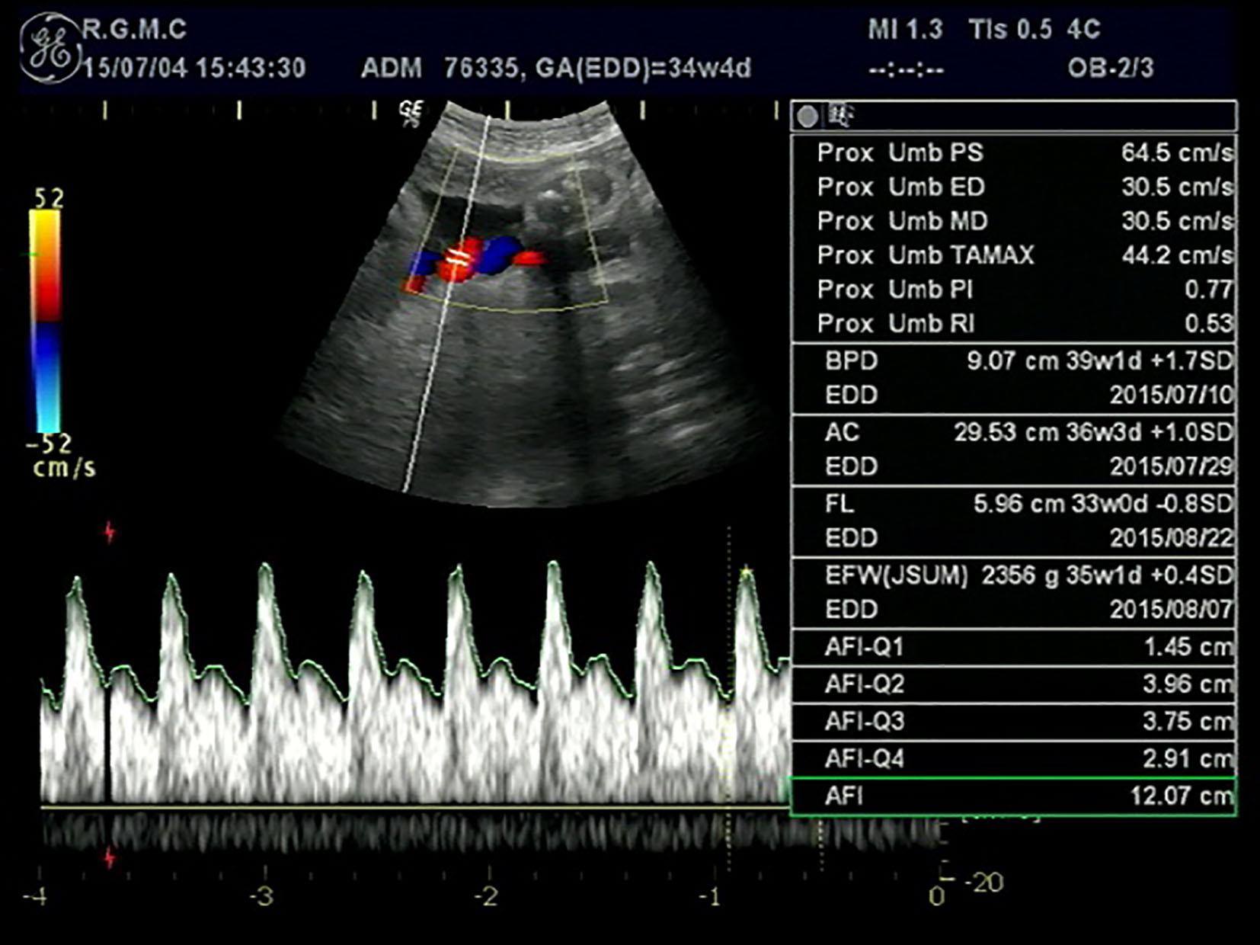Click the EDD 2015/07/29 value
1260x945 pixels.
(x=1171, y=466)
